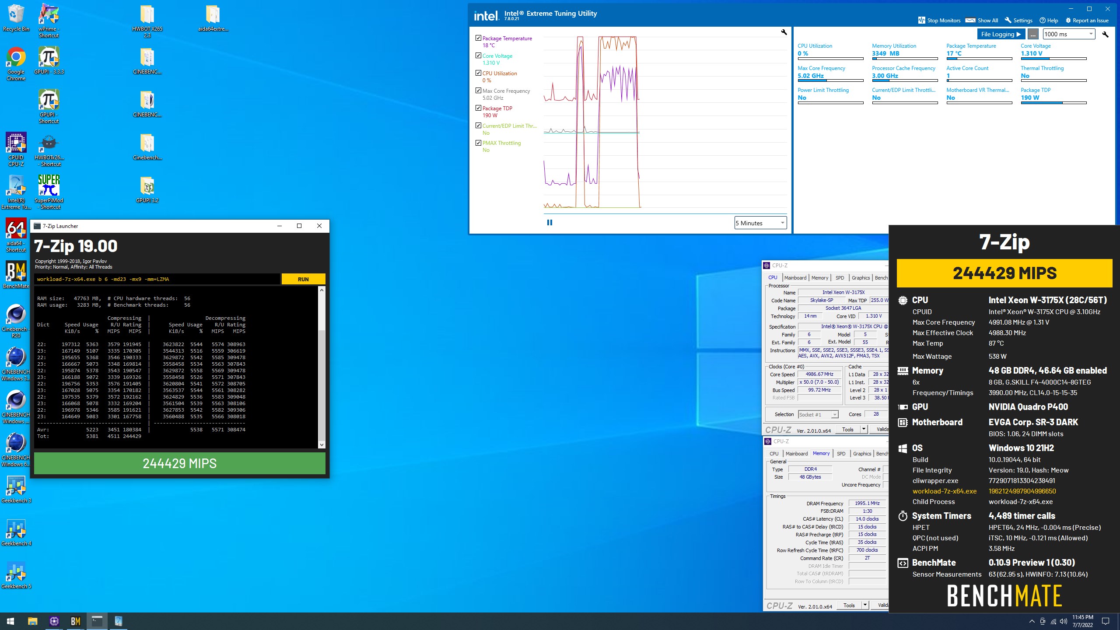Click scroll-down arrow in 7-Zip output
Viewport: 1120px width, 630px height.
point(322,445)
